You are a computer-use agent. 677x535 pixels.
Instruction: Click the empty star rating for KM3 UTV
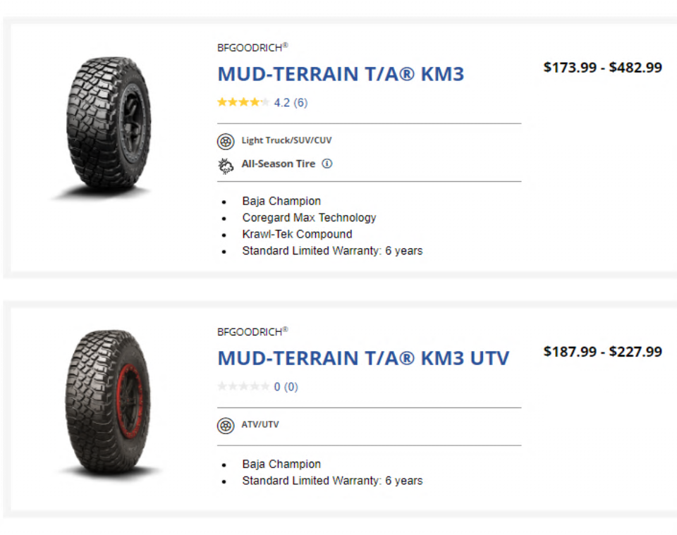(243, 386)
